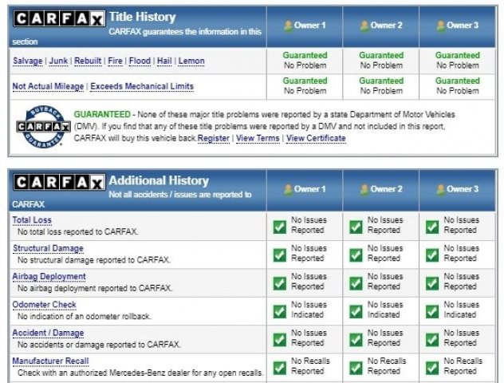The image size is (504, 383).
Task: Click Airbag Deployment green checkmark for Owner 2
Action: (x=356, y=282)
